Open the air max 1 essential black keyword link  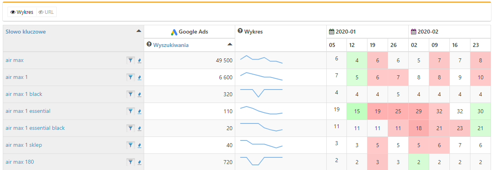click(35, 128)
